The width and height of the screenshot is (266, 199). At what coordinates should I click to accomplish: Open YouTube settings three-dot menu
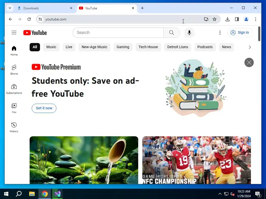tap(220, 32)
